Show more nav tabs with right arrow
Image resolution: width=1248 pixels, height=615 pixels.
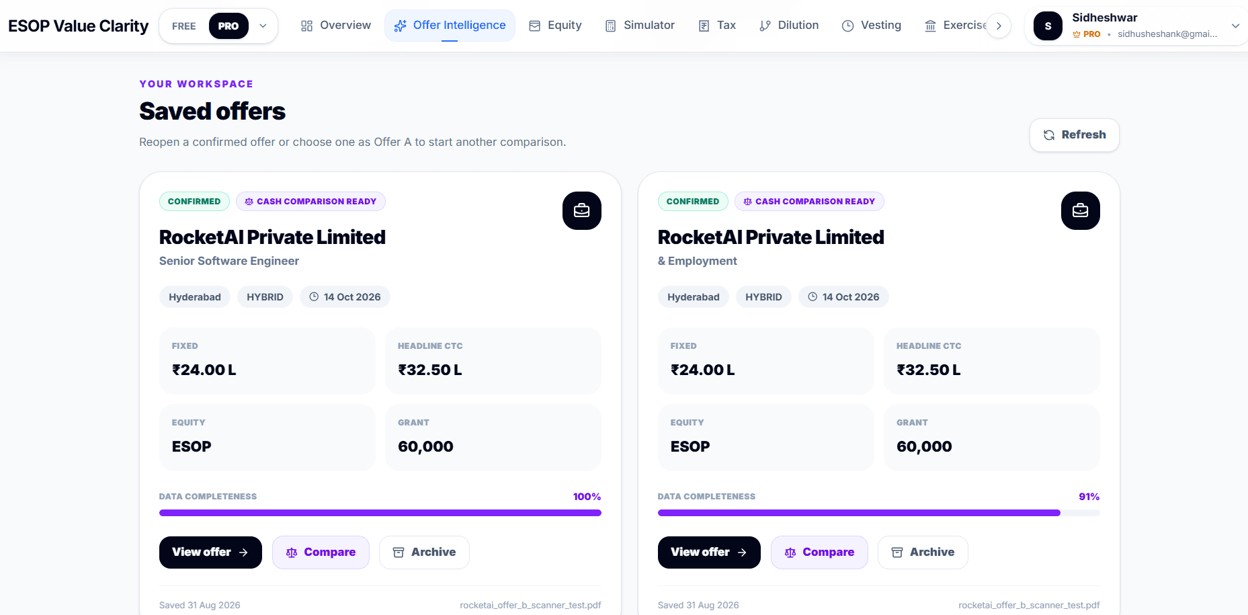pyautogui.click(x=999, y=26)
